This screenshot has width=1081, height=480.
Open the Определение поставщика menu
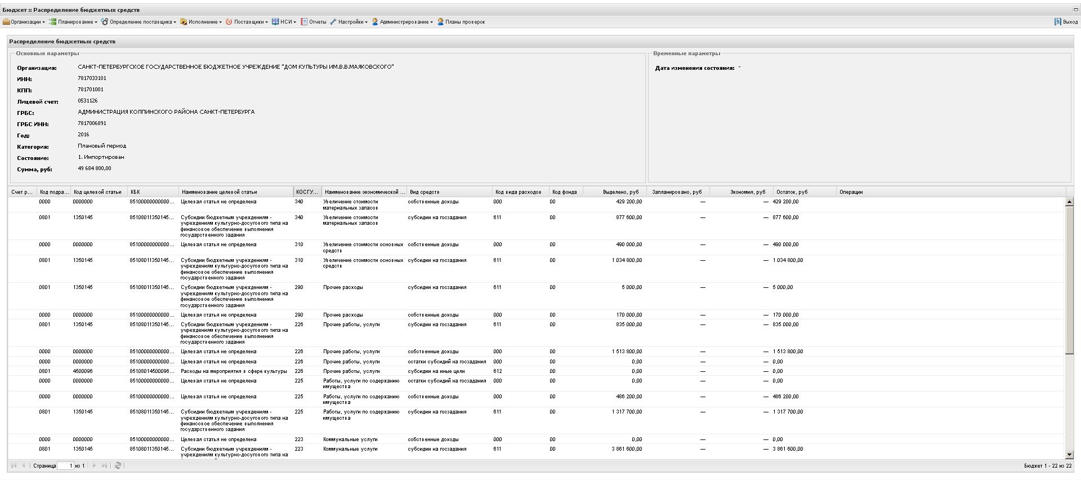[139, 22]
